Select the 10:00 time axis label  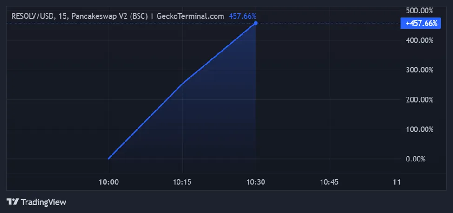coord(109,182)
